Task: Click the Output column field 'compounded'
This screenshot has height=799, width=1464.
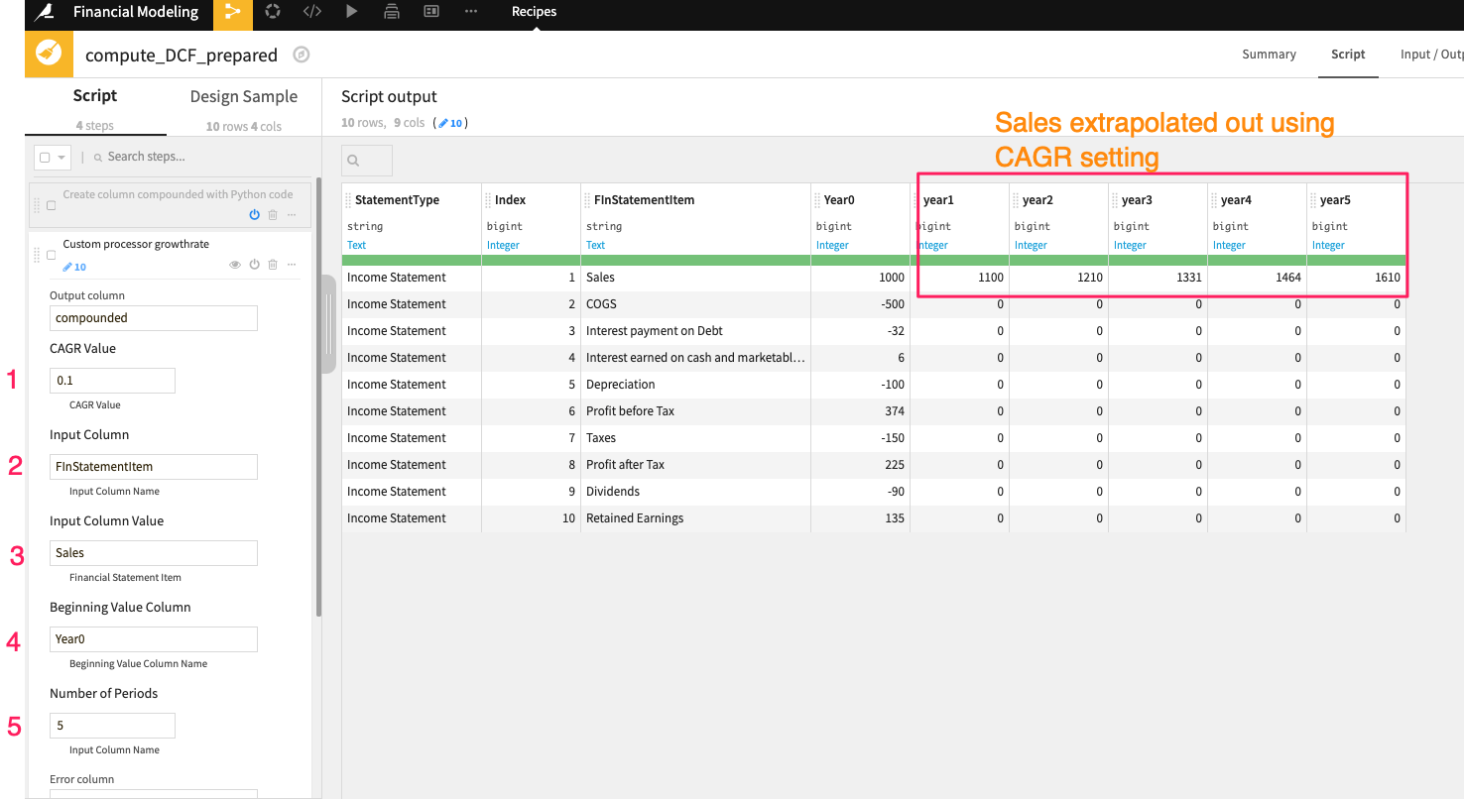Action: pos(154,318)
